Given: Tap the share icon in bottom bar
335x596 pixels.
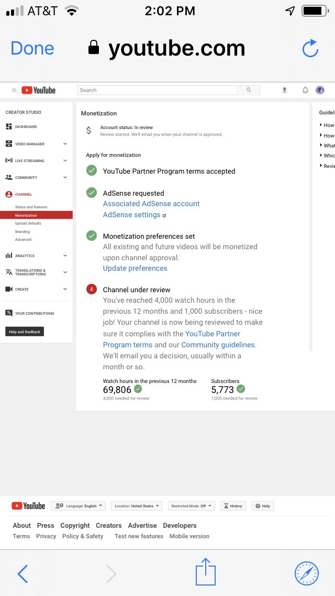Looking at the screenshot, I should (206, 571).
